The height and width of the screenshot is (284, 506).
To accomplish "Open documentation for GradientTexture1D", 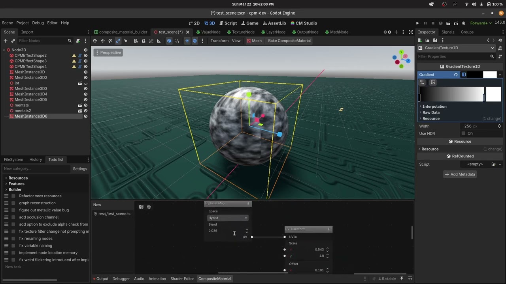I will pyautogui.click(x=500, y=48).
